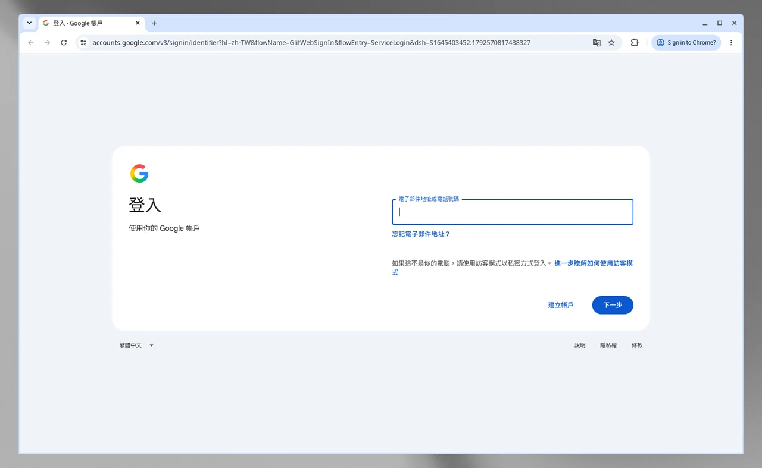Viewport: 762px width, 468px height.
Task: Open the Google Translate page icon
Action: [x=597, y=43]
